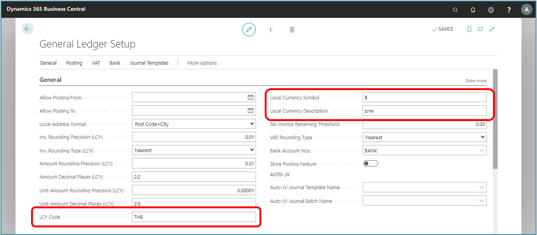This screenshot has height=235, width=537.
Task: Click Inv. Rounding Precision (LCY) field
Action: 194,137
